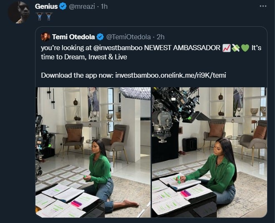275x223 pixels.
Task: Open the 1h tweet timestamp
Action: click(x=104, y=7)
